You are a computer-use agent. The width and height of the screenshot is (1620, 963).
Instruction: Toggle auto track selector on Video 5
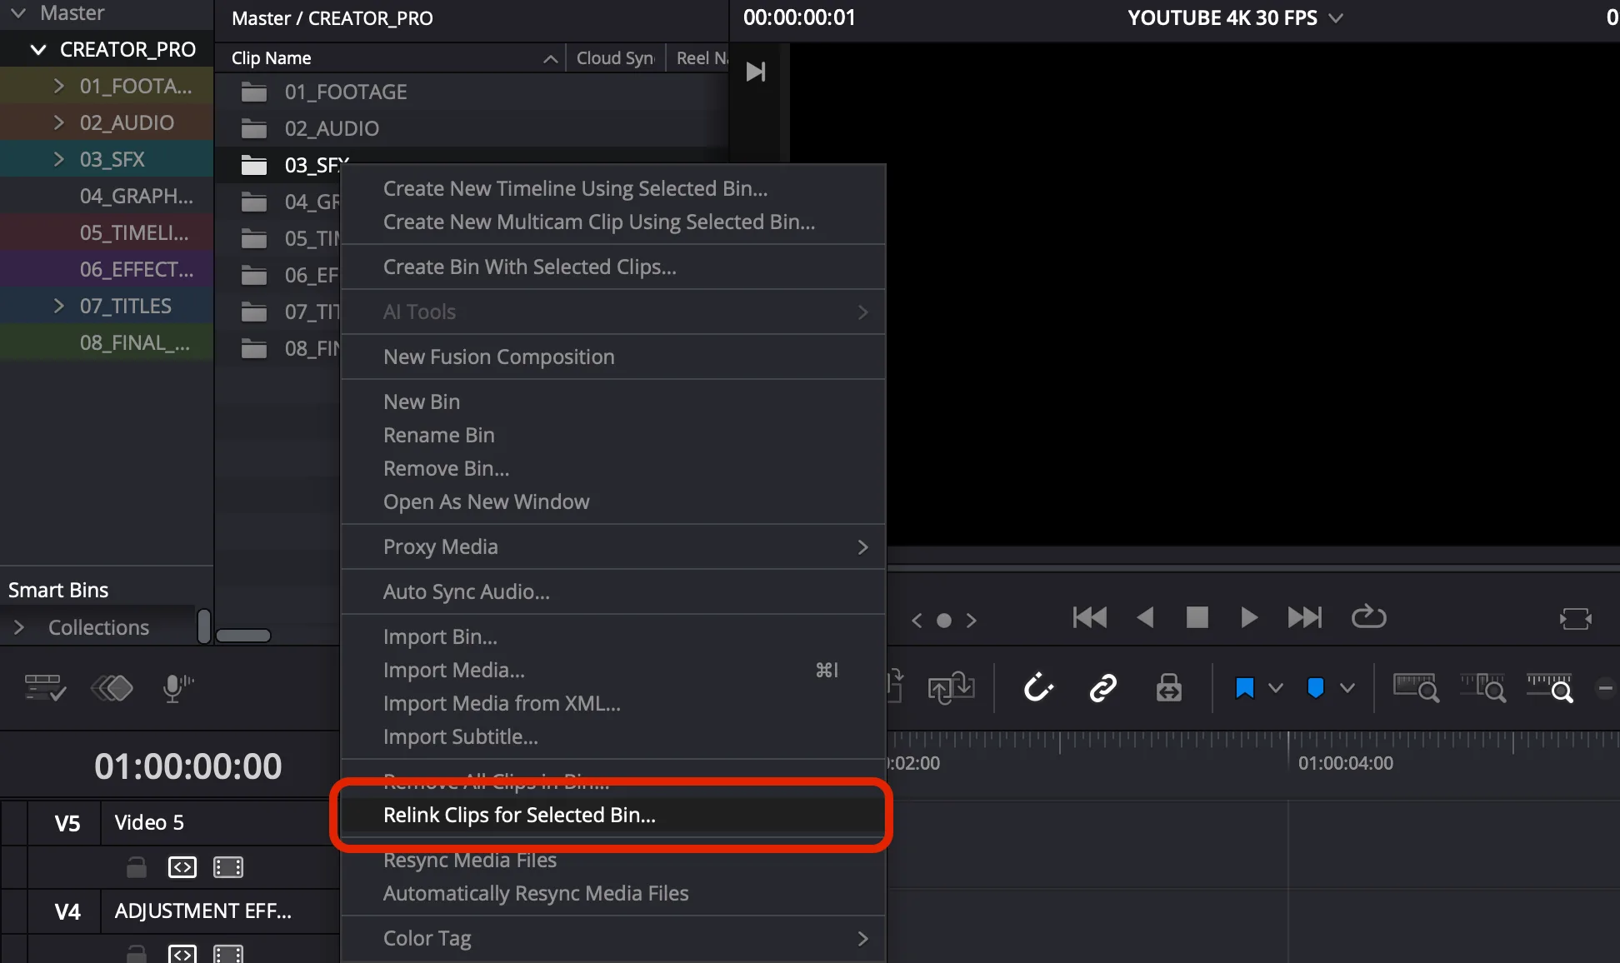(x=182, y=867)
